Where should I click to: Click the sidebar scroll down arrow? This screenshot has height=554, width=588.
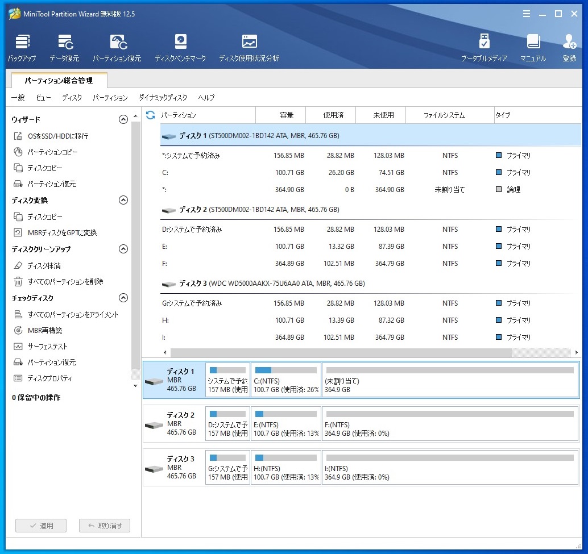click(x=135, y=386)
